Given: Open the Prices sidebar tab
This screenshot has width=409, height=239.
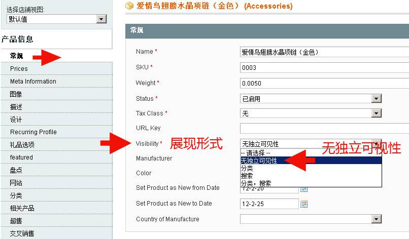Looking at the screenshot, I should (57, 68).
